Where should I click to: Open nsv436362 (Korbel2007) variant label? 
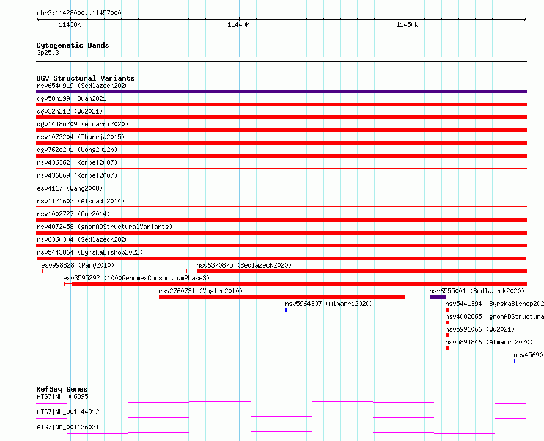77,162
